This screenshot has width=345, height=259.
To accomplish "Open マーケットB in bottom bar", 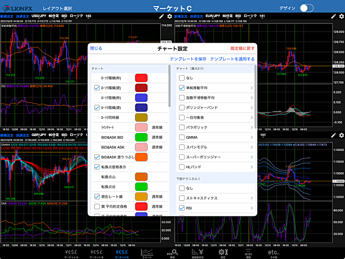I will 96,253.
